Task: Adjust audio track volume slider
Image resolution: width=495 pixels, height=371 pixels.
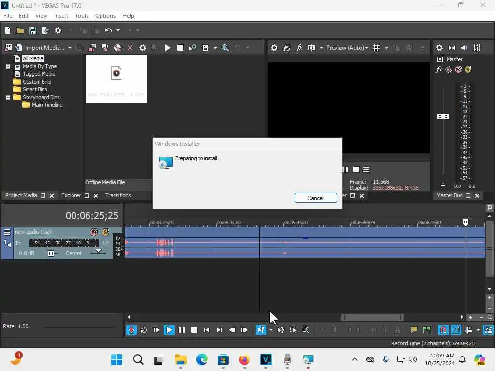Action: point(50,253)
